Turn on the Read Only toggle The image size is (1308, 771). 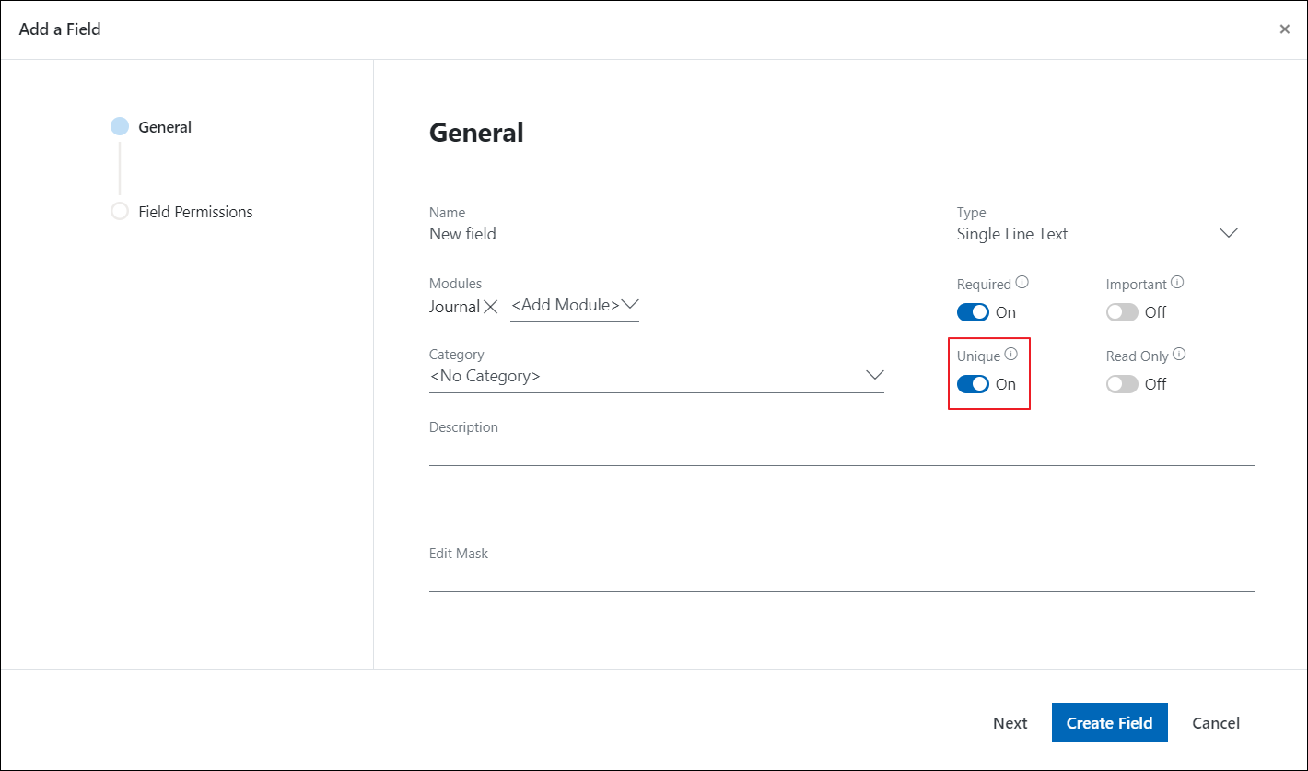click(1122, 384)
